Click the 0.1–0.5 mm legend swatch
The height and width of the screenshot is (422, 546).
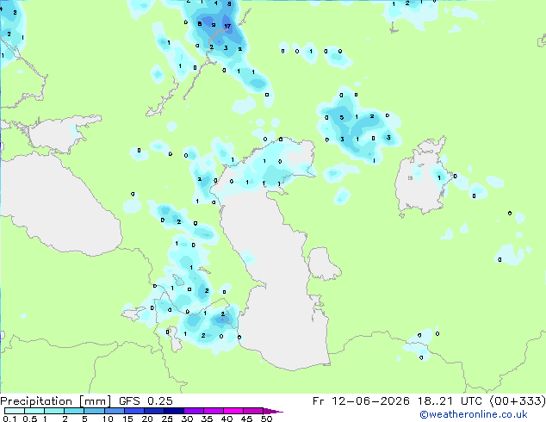(x=15, y=411)
